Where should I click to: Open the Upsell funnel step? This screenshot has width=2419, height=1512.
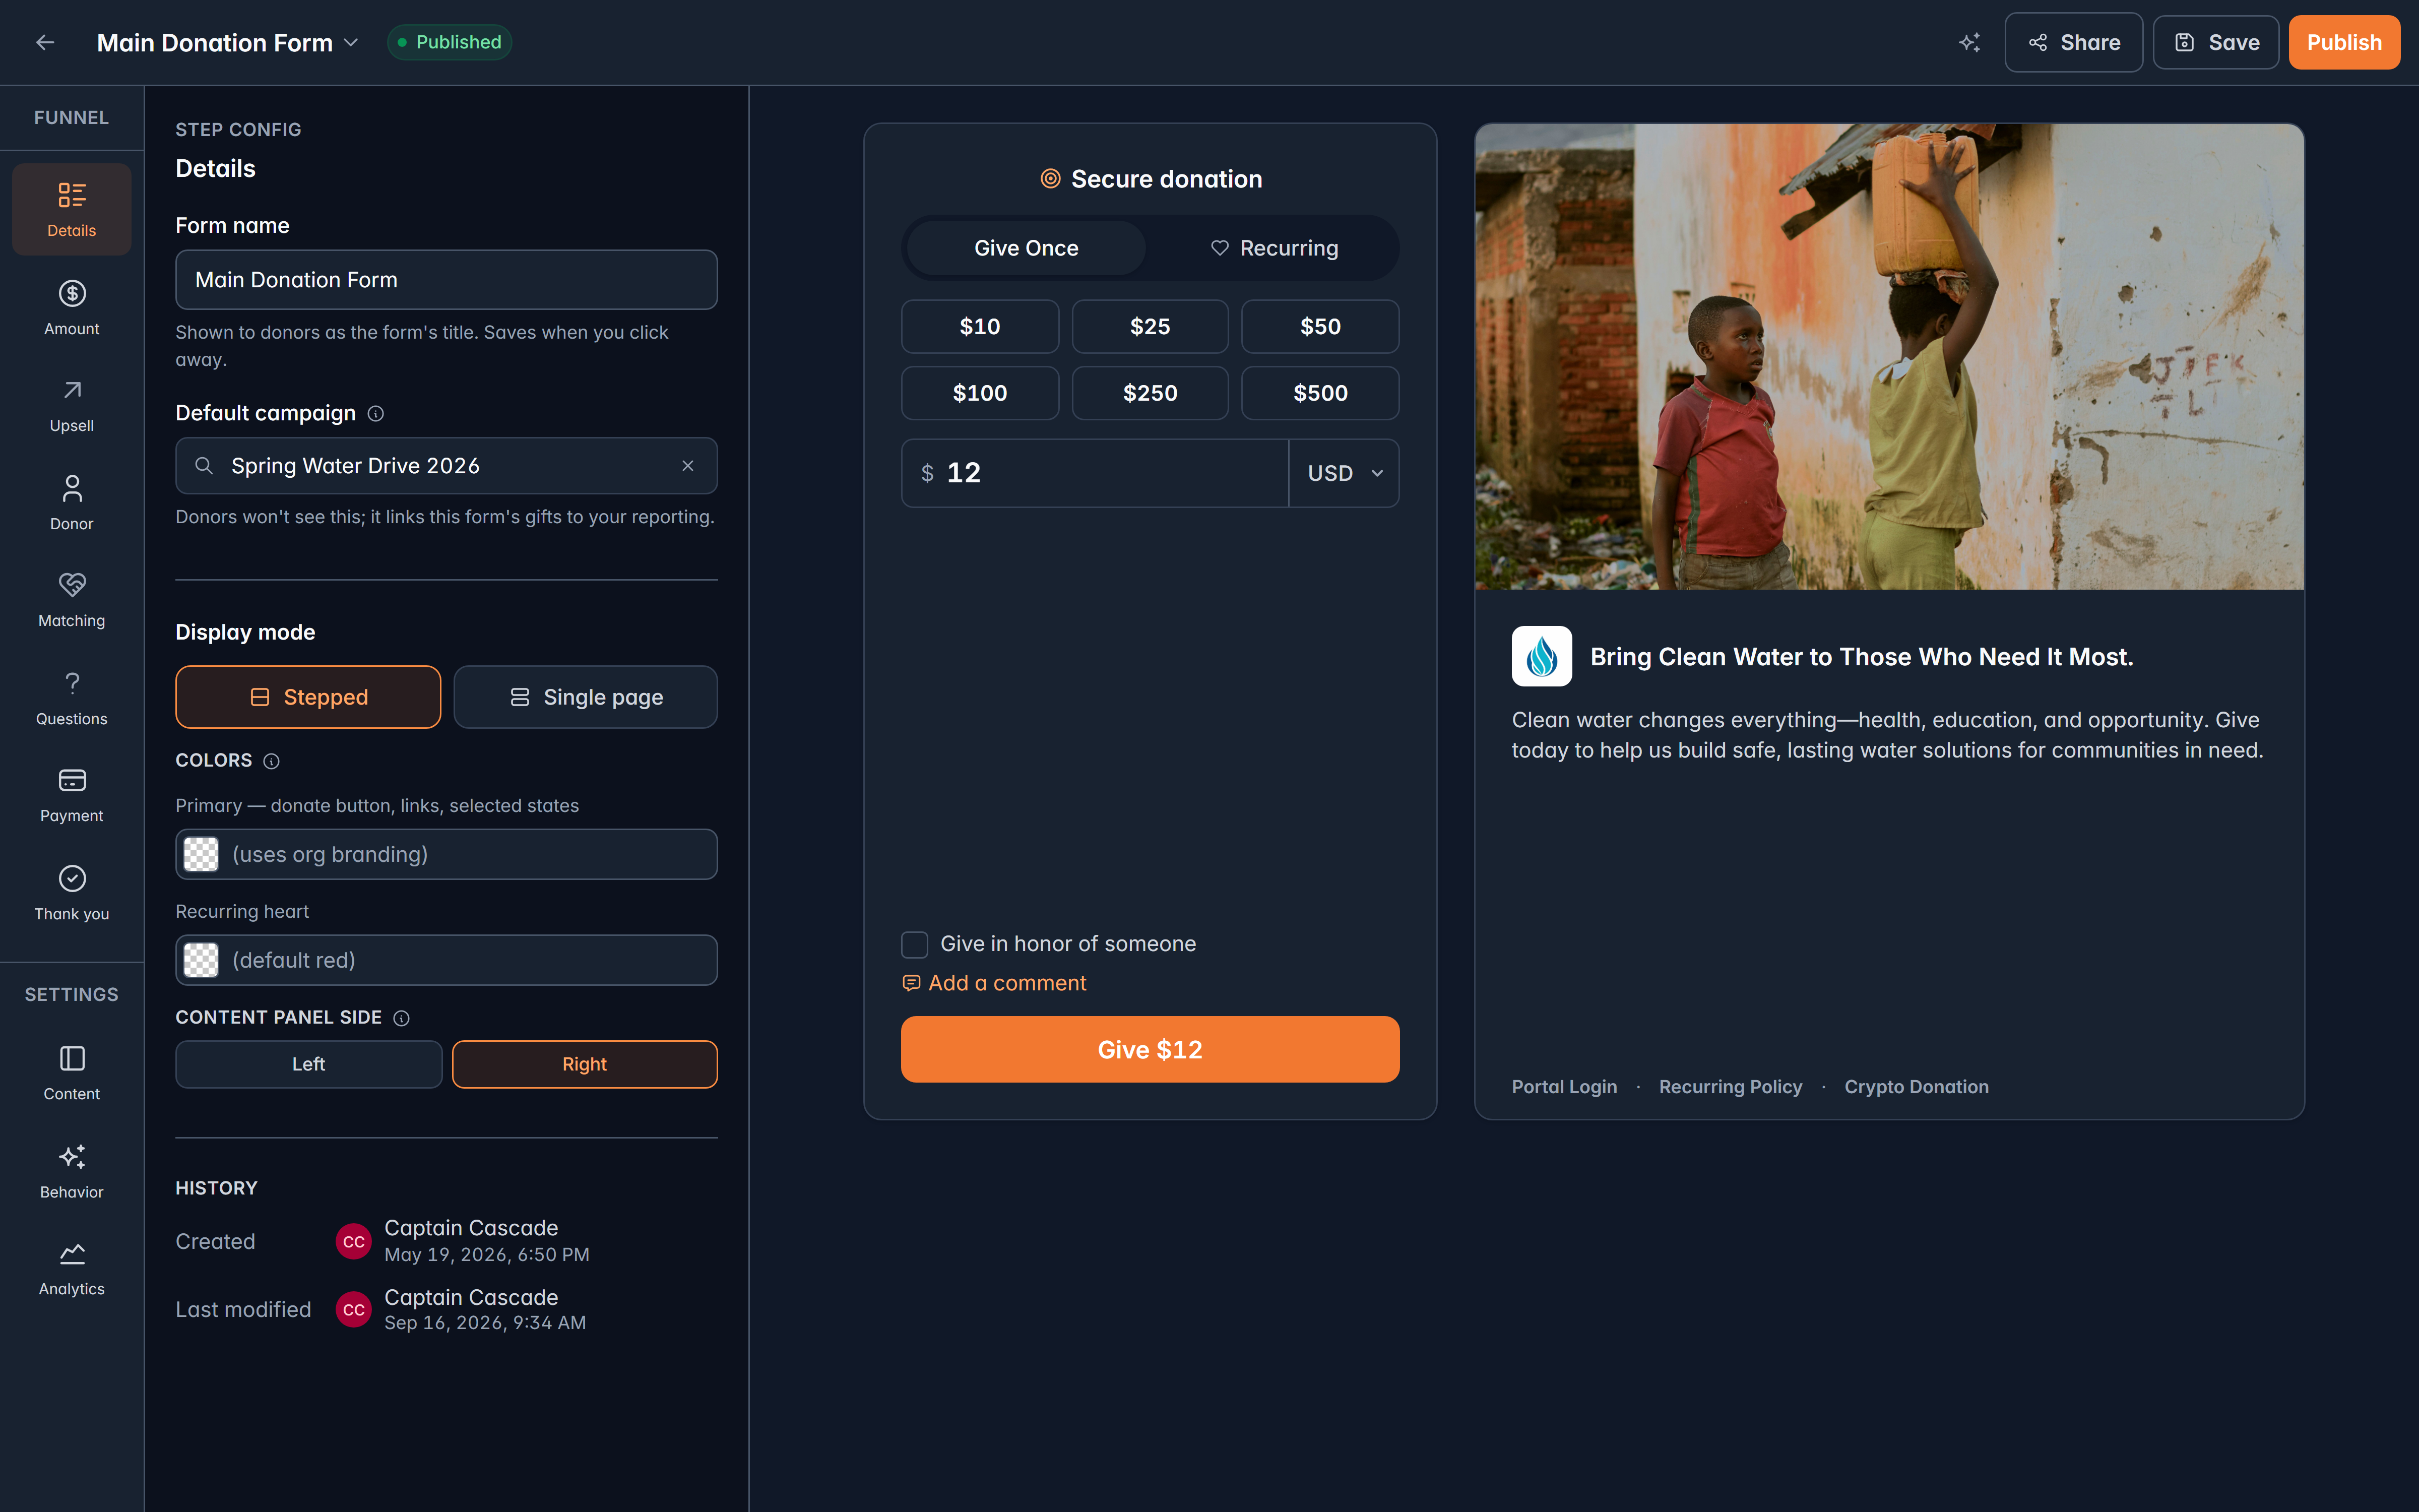pos(72,406)
